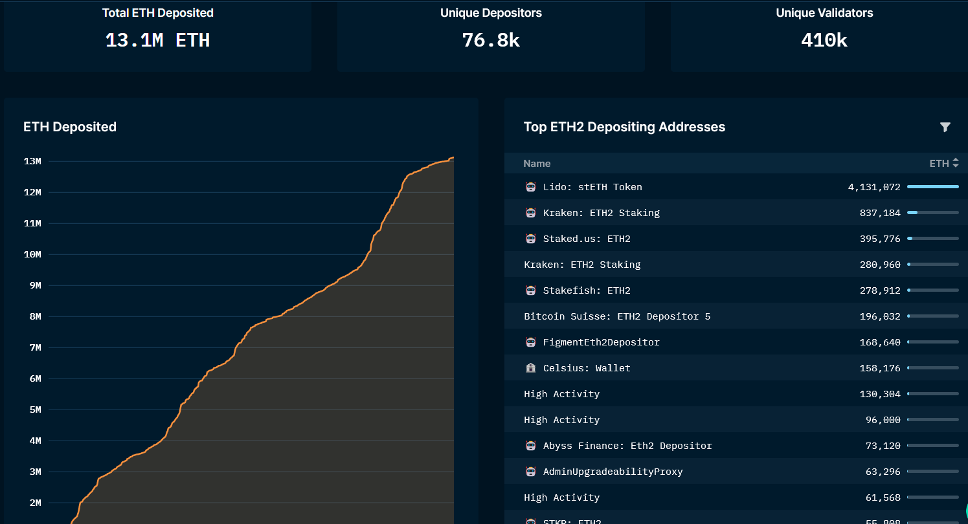Click the Staked.us 395,776 ETH share bar
Viewport: 968px width, 524px height.
point(933,239)
